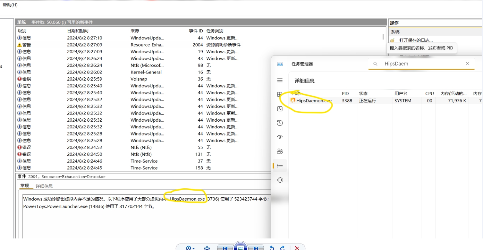The width and height of the screenshot is (483, 250).
Task: Delete the image with red X
Action: [x=297, y=248]
